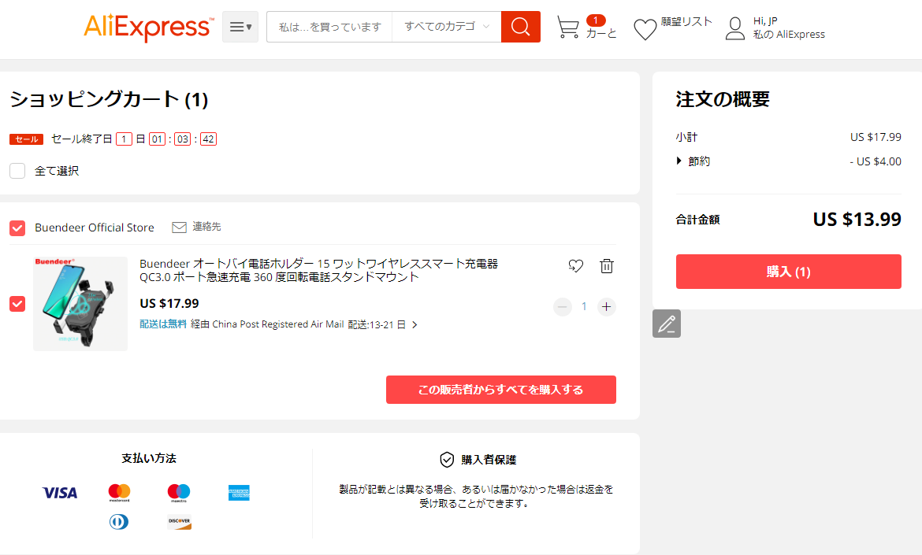Click the 支払い方法 heading

tap(149, 459)
